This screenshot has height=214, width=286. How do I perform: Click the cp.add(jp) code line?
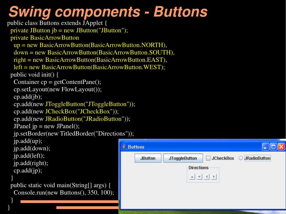[28, 171]
